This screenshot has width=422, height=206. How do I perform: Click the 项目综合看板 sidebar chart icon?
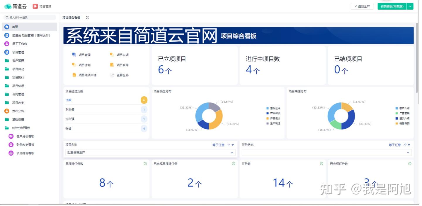coord(11,153)
